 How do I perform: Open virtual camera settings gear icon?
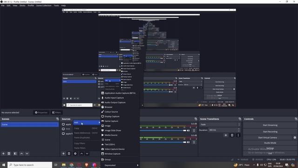[x=295, y=137]
